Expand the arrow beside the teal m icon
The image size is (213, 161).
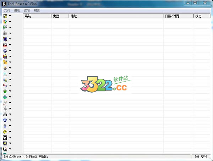coord(10,97)
